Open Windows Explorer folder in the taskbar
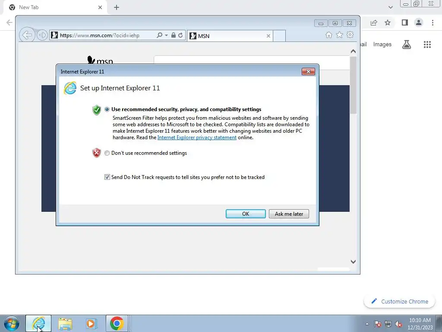Image resolution: width=442 pixels, height=332 pixels. coord(65,323)
